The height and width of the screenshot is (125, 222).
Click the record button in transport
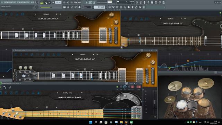(x=53, y=2)
